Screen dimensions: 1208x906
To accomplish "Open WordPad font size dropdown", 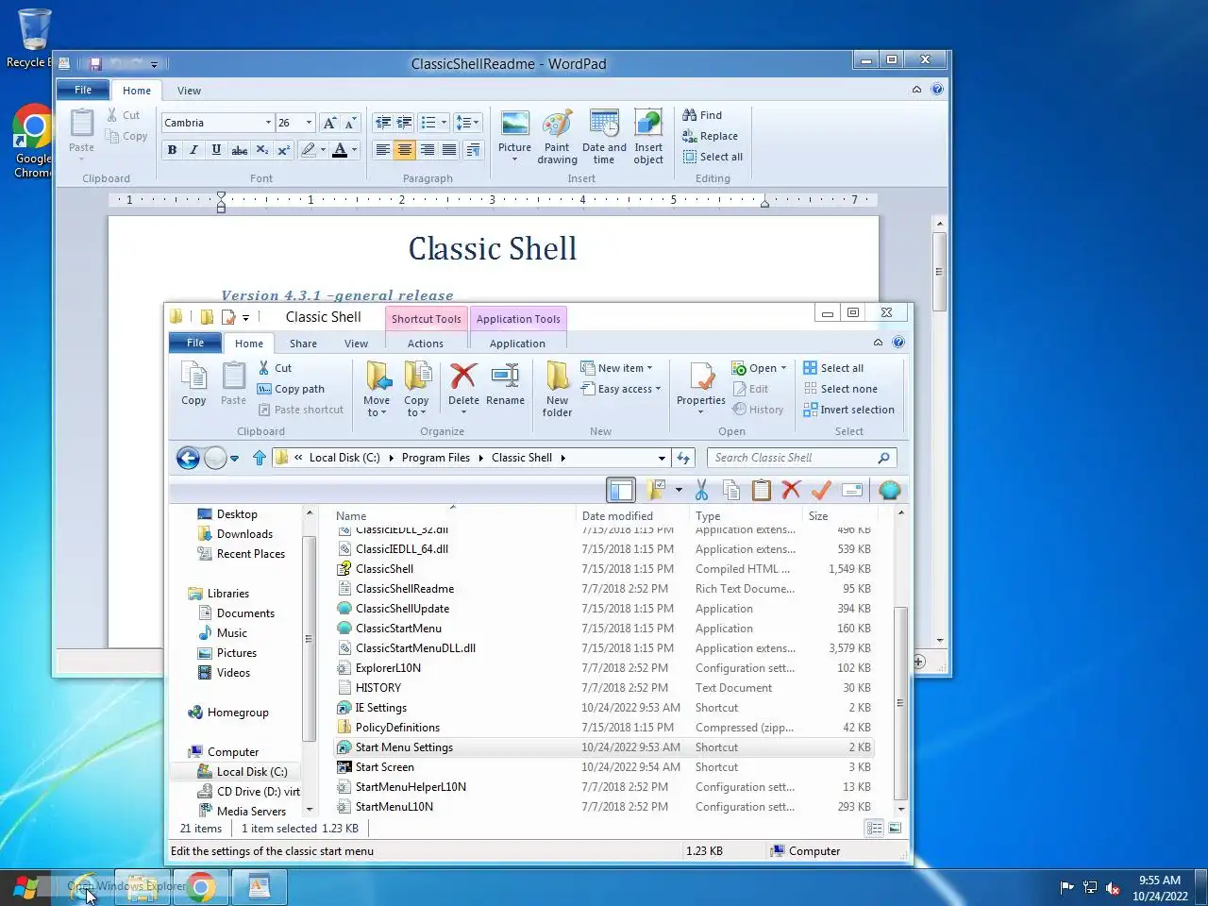I will pos(309,123).
